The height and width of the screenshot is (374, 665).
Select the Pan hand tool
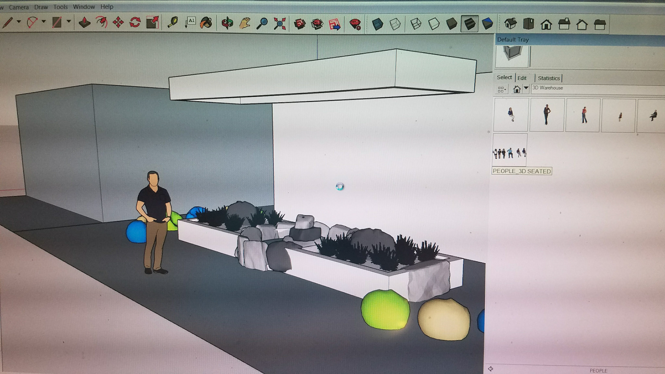[245, 24]
